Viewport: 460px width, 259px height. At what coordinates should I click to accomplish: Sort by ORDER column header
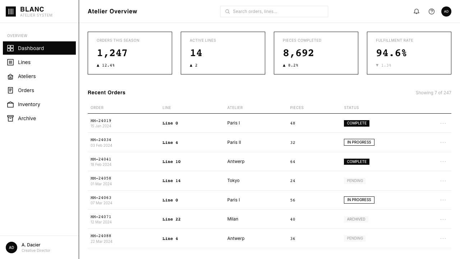pyautogui.click(x=97, y=108)
